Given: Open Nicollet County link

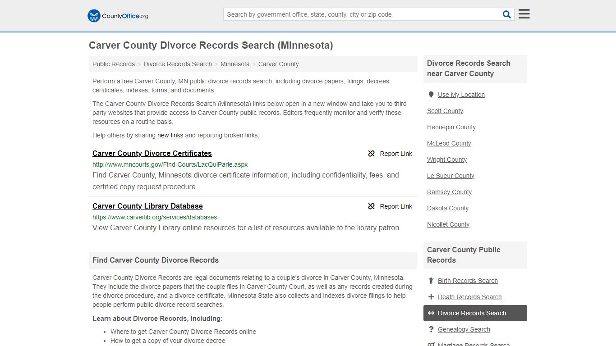Looking at the screenshot, I should [448, 224].
